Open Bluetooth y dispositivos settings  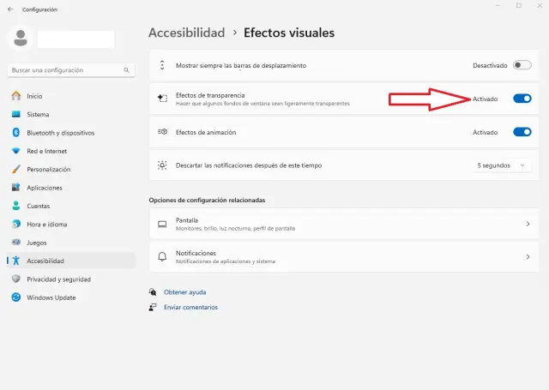click(60, 133)
